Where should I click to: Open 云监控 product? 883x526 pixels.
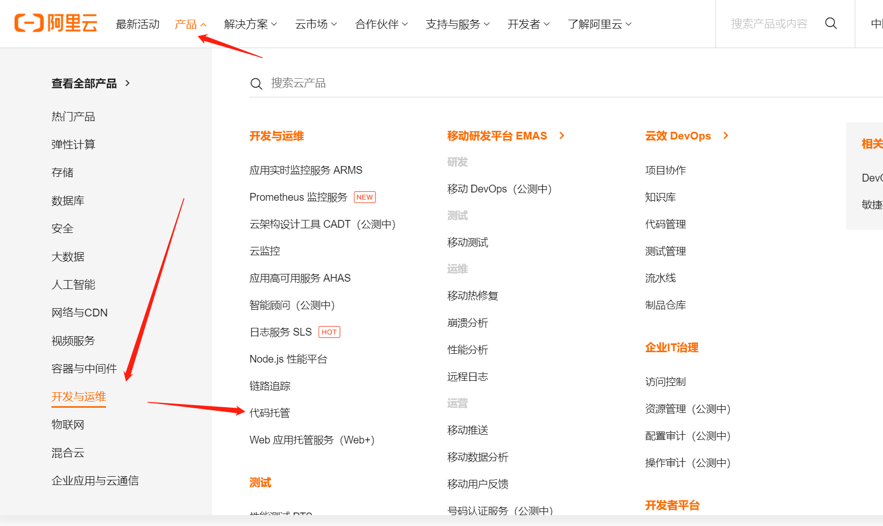pyautogui.click(x=265, y=251)
